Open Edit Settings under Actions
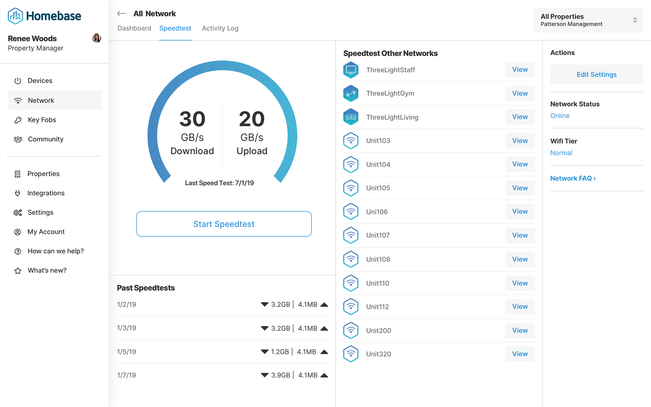This screenshot has width=651, height=407. point(596,74)
